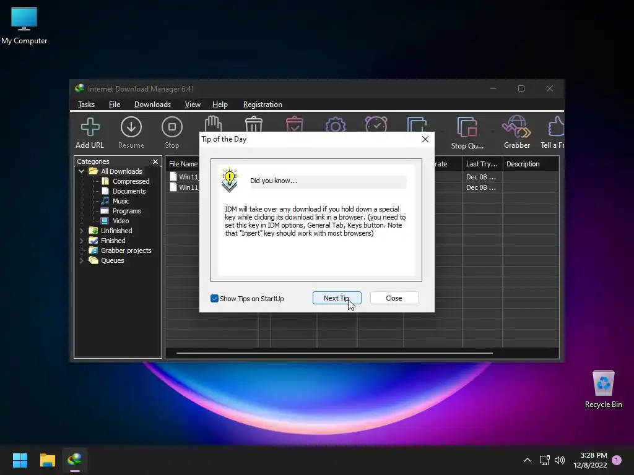The image size is (634, 475).
Task: Open the My Computer desktop icon
Action: (x=24, y=25)
